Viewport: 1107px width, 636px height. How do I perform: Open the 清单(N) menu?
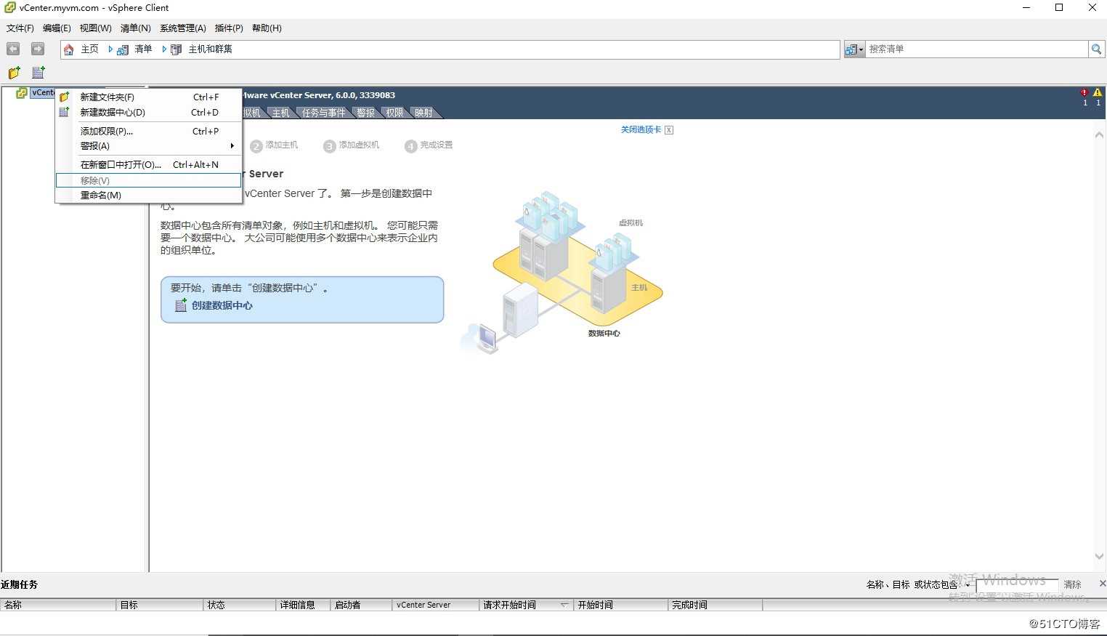(x=136, y=28)
